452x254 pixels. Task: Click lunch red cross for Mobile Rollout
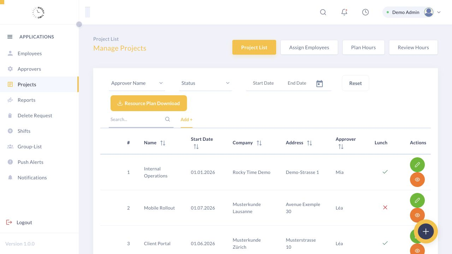(385, 207)
